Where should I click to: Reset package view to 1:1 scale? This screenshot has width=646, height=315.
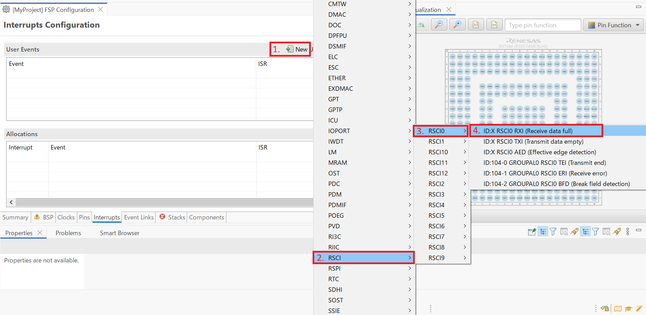(476, 25)
